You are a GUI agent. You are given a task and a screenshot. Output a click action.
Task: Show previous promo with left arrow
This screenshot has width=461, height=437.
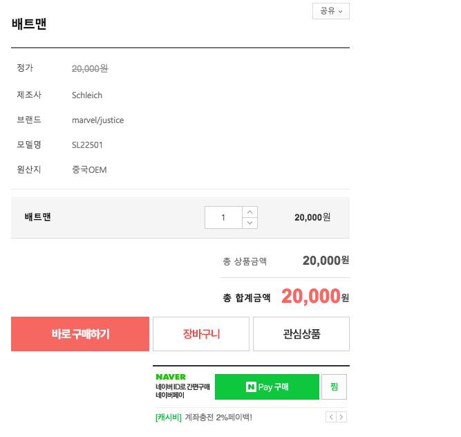[331, 417]
